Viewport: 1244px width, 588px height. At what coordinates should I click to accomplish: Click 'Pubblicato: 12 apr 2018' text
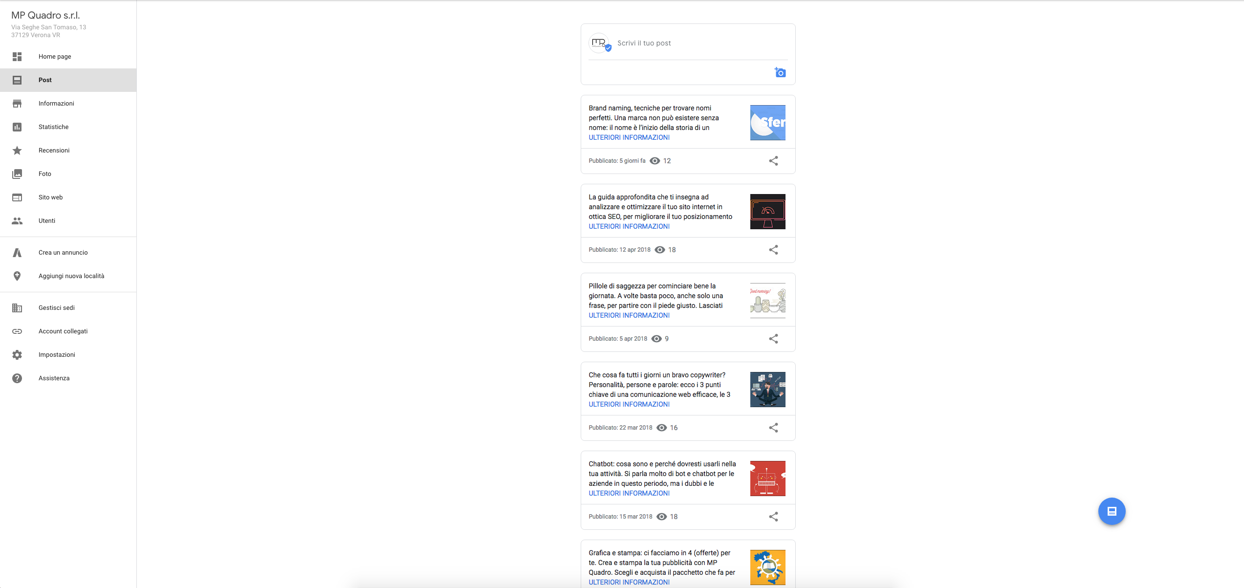(619, 250)
